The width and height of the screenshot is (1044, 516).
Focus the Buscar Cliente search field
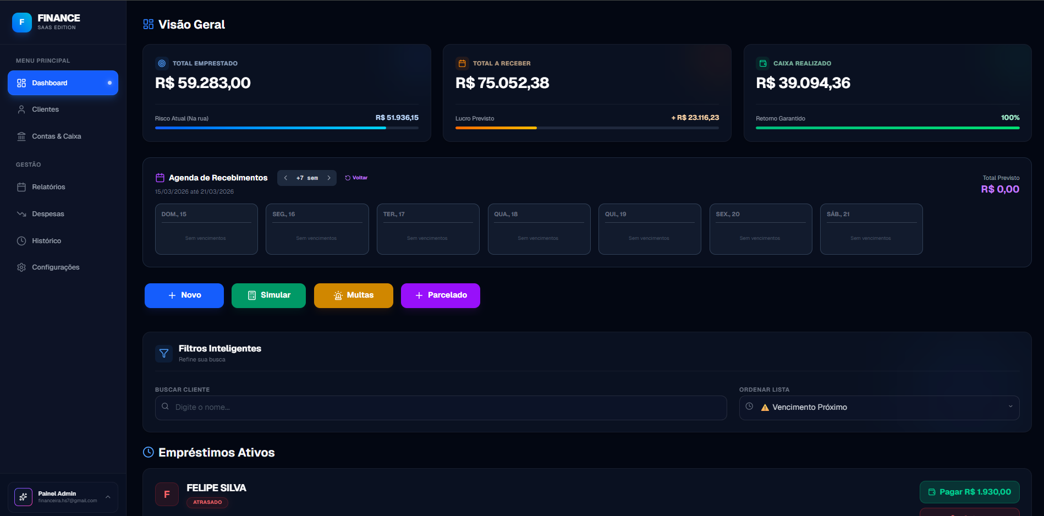coord(441,408)
